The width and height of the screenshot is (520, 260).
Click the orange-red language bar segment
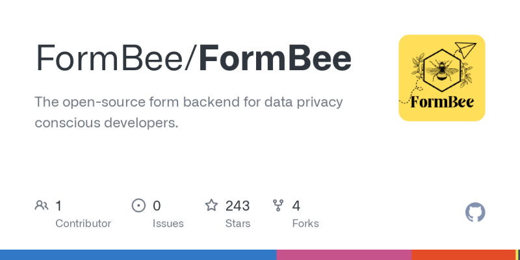463,255
